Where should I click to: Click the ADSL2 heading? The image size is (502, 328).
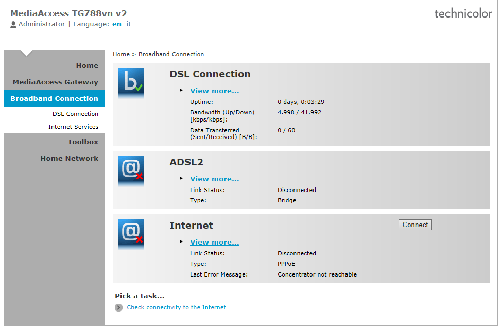tap(186, 162)
